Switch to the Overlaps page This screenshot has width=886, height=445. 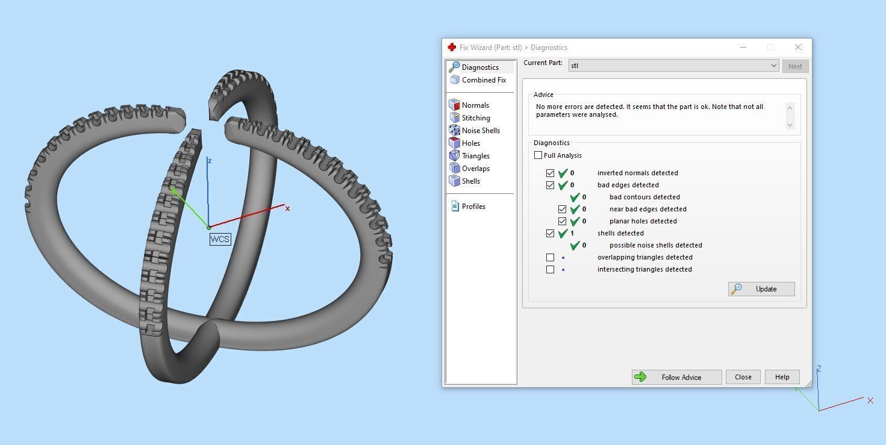470,168
